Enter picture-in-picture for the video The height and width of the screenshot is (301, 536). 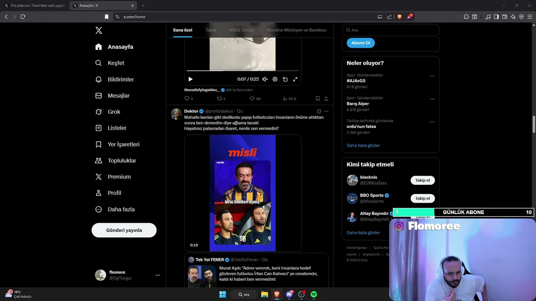[285, 79]
